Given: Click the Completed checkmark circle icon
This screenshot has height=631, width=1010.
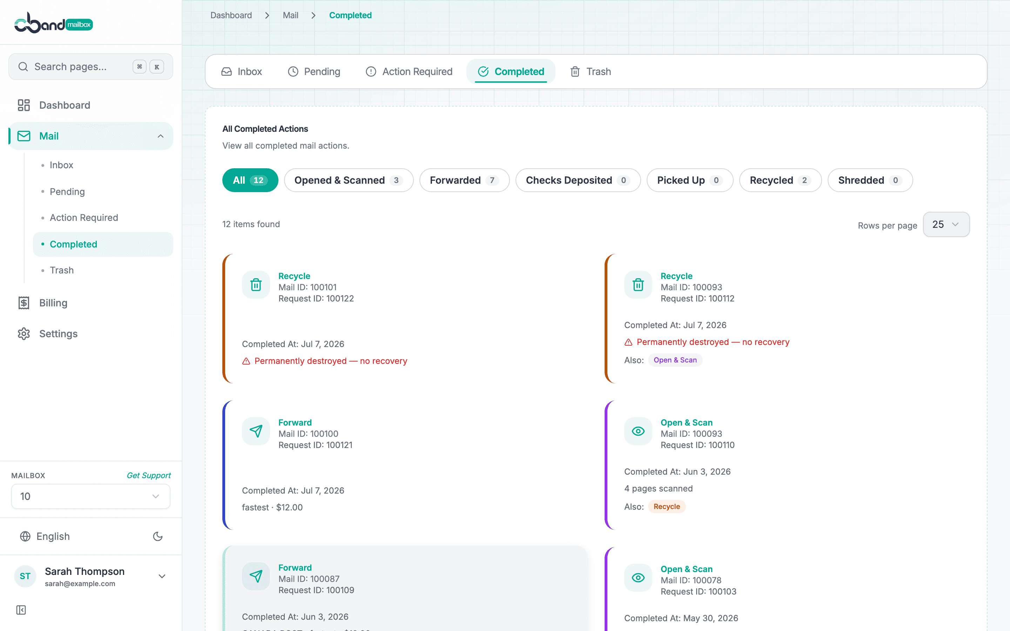Looking at the screenshot, I should click(483, 72).
